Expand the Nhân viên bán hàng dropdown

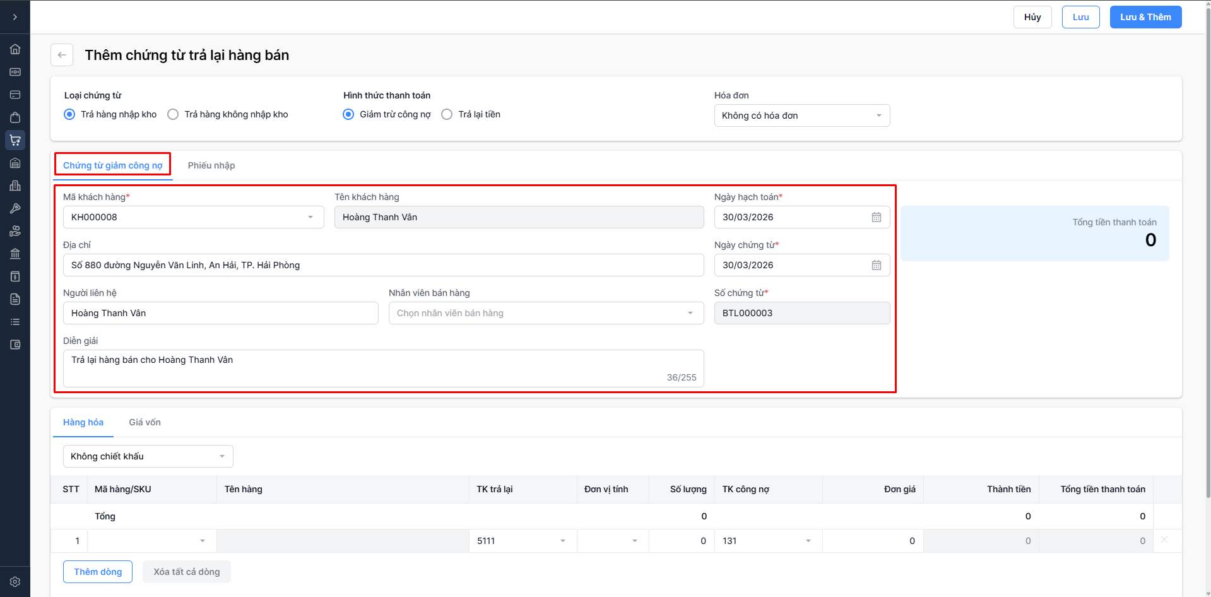(546, 313)
